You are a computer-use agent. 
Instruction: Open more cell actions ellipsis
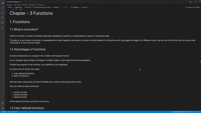[19, 9]
